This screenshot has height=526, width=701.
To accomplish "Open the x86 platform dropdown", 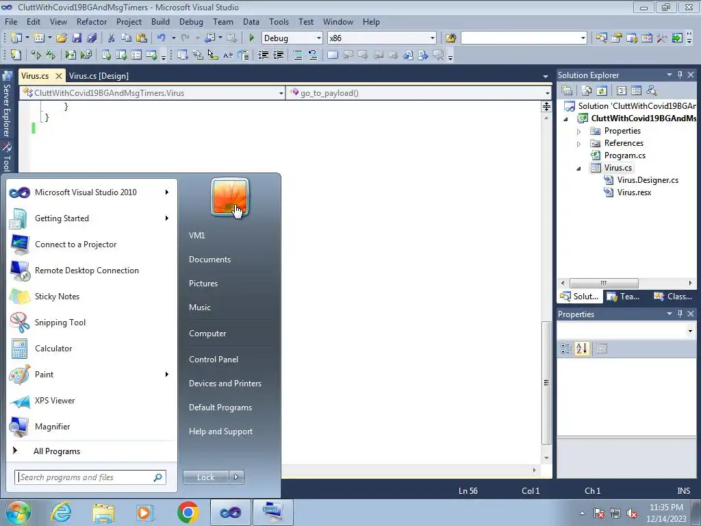I will (433, 38).
